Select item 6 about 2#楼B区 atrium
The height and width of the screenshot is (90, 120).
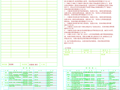87,24
